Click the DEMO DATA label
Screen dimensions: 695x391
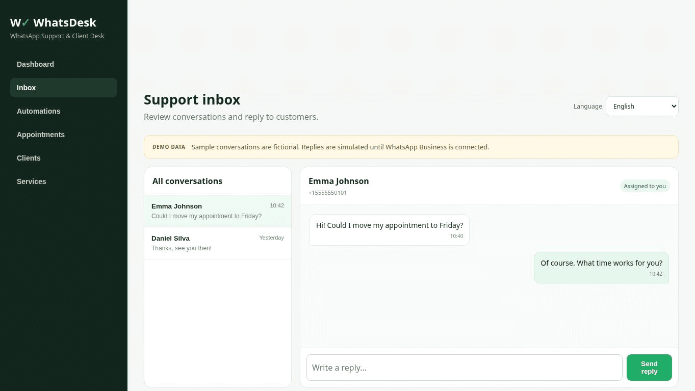(x=169, y=147)
